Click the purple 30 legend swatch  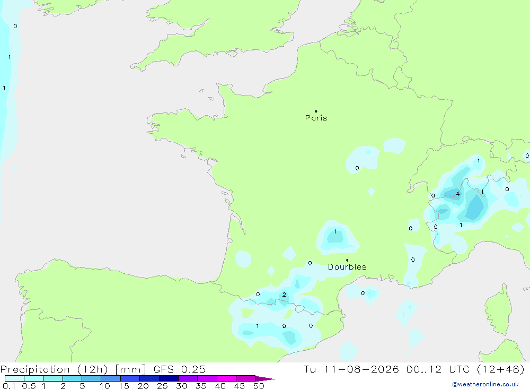click(188, 378)
